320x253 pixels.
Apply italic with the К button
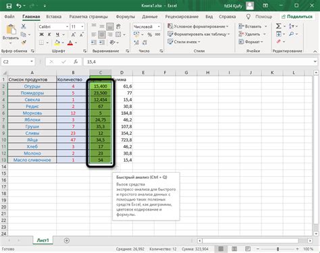tap(49, 34)
